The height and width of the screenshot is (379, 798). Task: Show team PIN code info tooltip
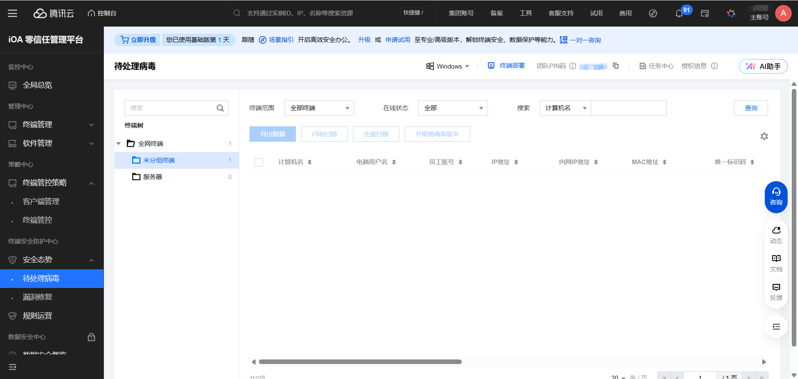(572, 66)
